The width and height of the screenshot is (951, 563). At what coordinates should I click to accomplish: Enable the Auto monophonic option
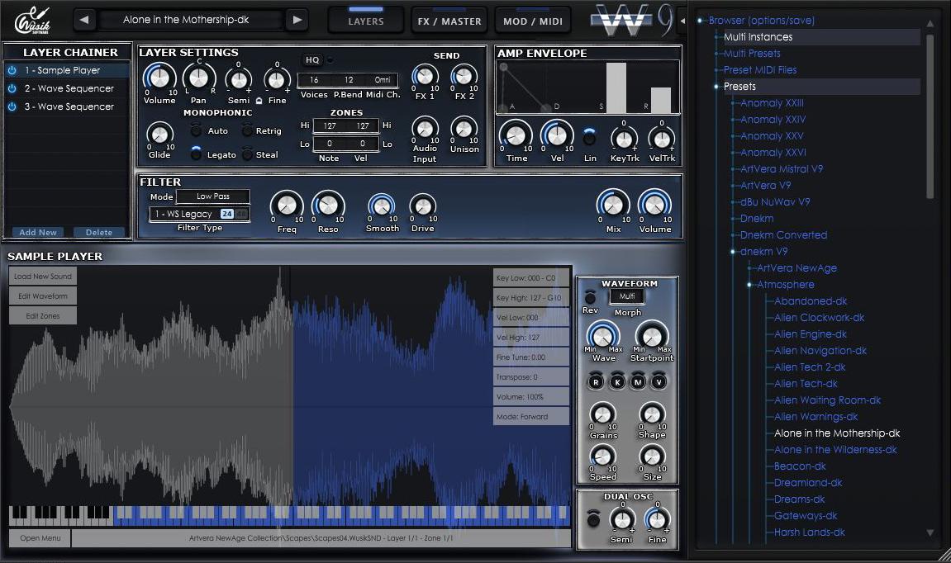click(196, 130)
